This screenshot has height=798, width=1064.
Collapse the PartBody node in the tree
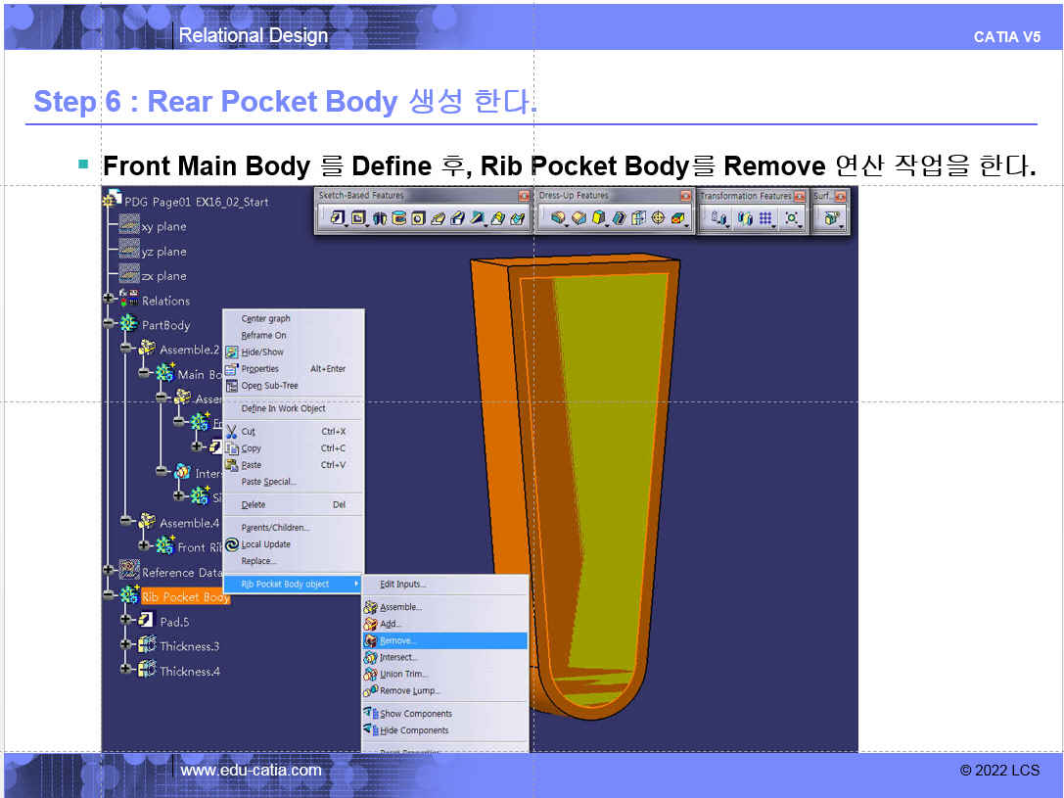tap(108, 323)
